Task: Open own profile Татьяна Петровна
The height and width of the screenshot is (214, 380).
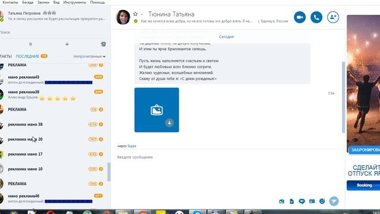Action: tap(24, 13)
